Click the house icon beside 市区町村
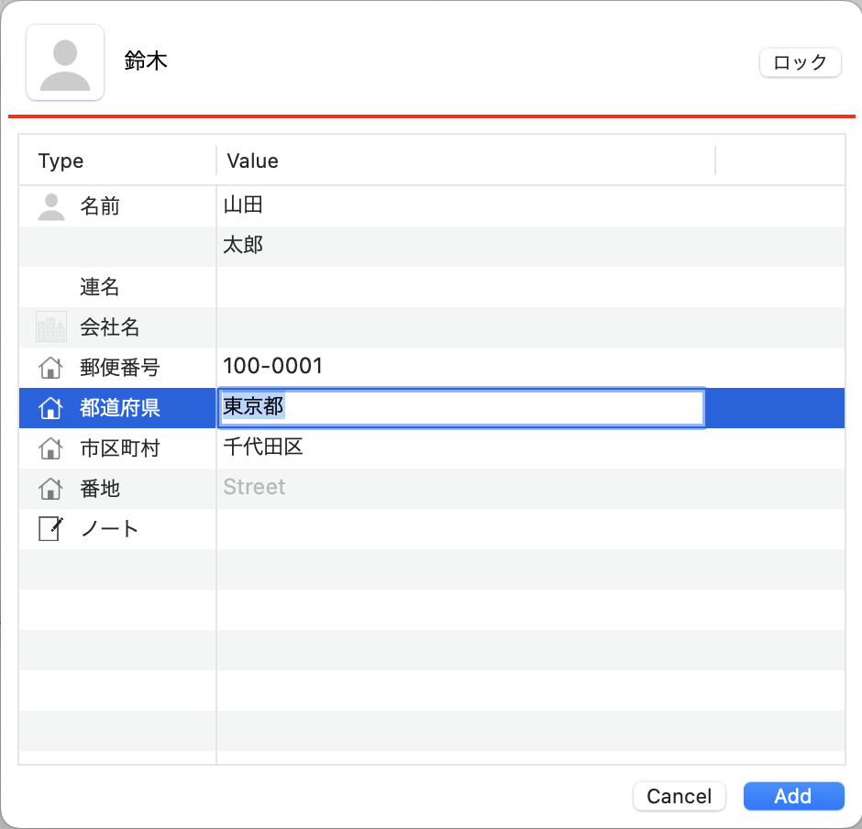The height and width of the screenshot is (829, 862). click(x=50, y=448)
